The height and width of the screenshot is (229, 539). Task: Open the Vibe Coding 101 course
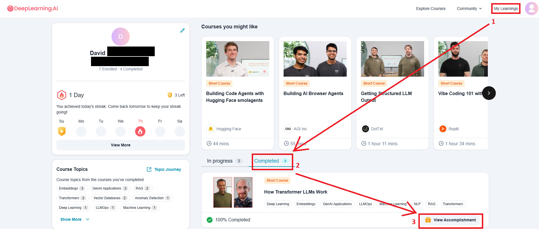pyautogui.click(x=461, y=93)
